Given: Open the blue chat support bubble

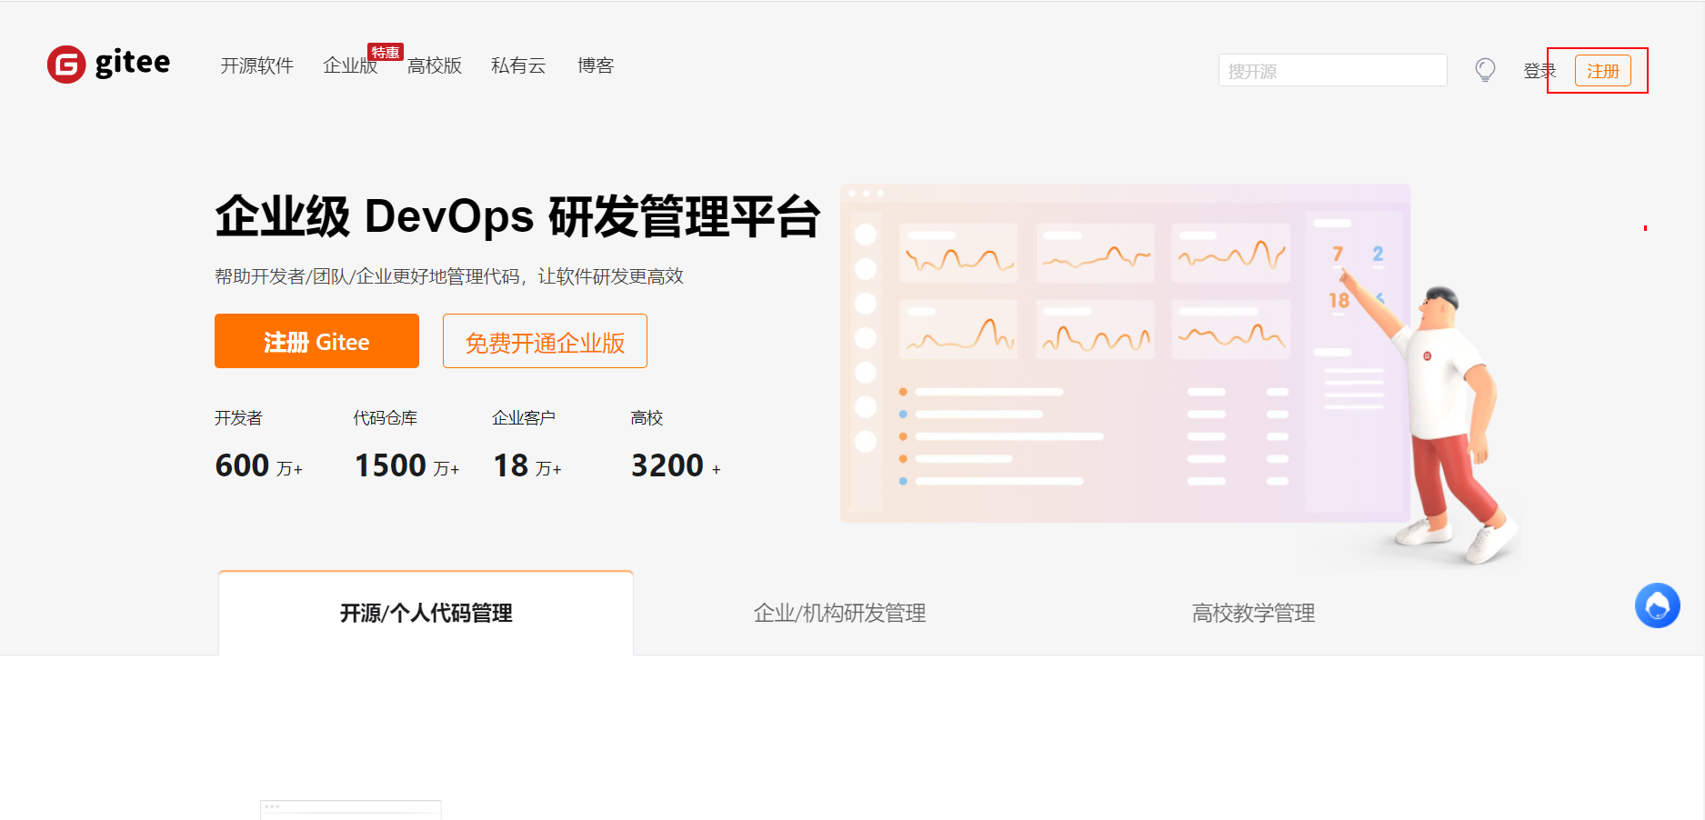Looking at the screenshot, I should pos(1657,605).
